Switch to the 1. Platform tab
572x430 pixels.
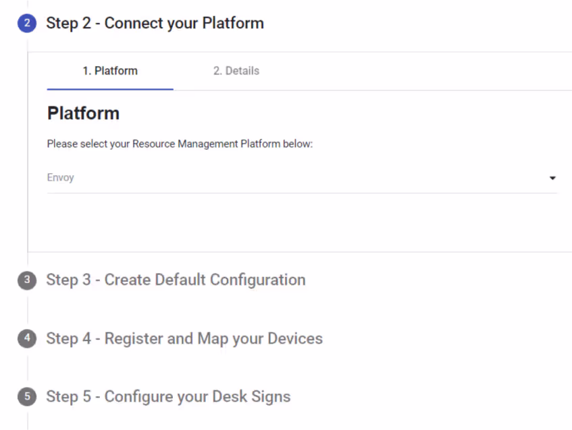(110, 71)
